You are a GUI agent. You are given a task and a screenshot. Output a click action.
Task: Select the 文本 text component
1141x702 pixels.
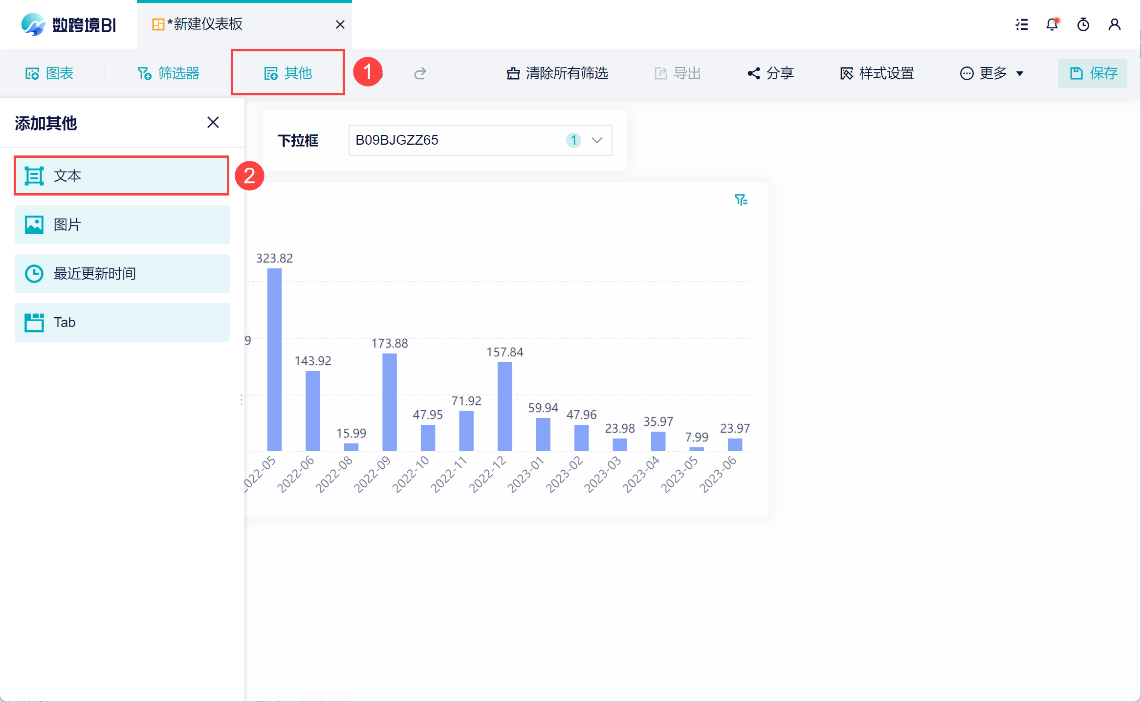click(x=122, y=176)
